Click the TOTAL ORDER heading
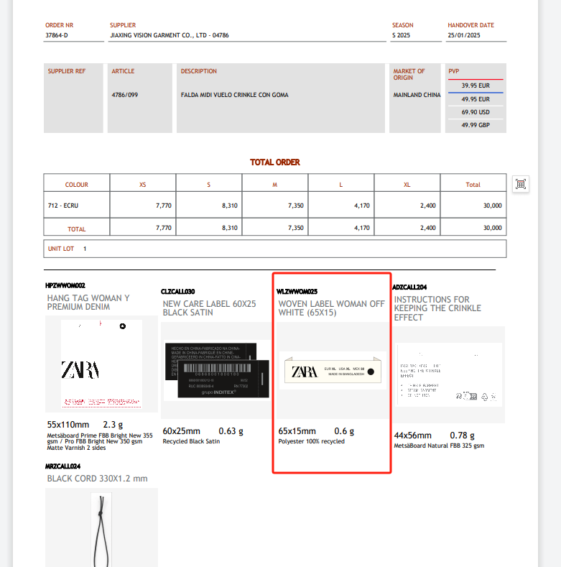The width and height of the screenshot is (561, 567). tap(275, 162)
